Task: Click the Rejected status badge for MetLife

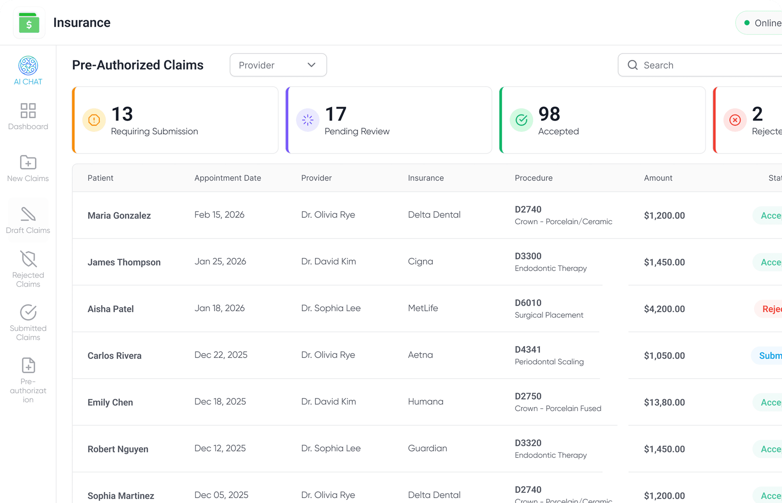Action: tap(771, 309)
